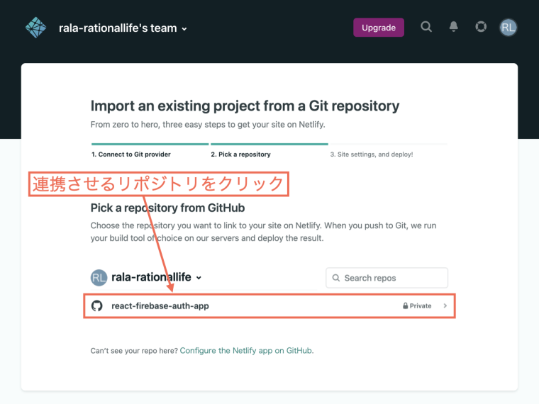539x404 pixels.
Task: Click the magnifier icon inside Search repos
Action: (336, 278)
